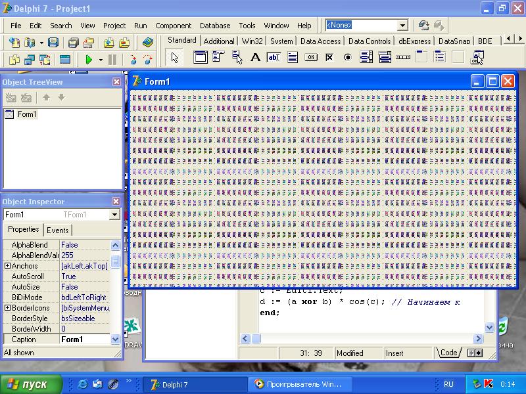Click Remove File from Project icon

(124, 42)
